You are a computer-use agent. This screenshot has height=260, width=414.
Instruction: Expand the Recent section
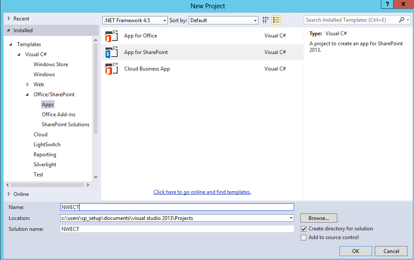pos(9,18)
